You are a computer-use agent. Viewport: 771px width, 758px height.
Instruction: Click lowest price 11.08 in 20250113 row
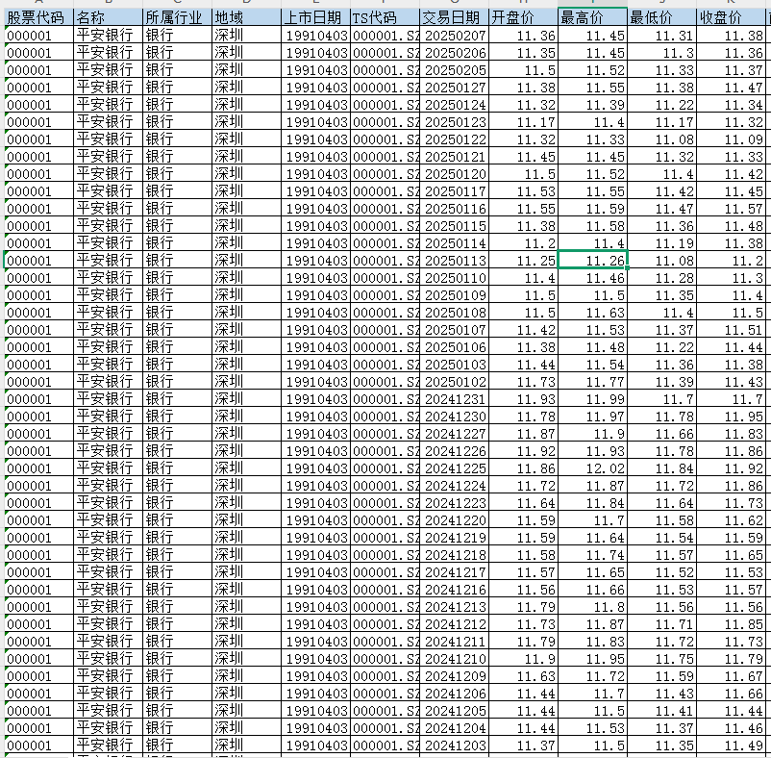point(662,261)
